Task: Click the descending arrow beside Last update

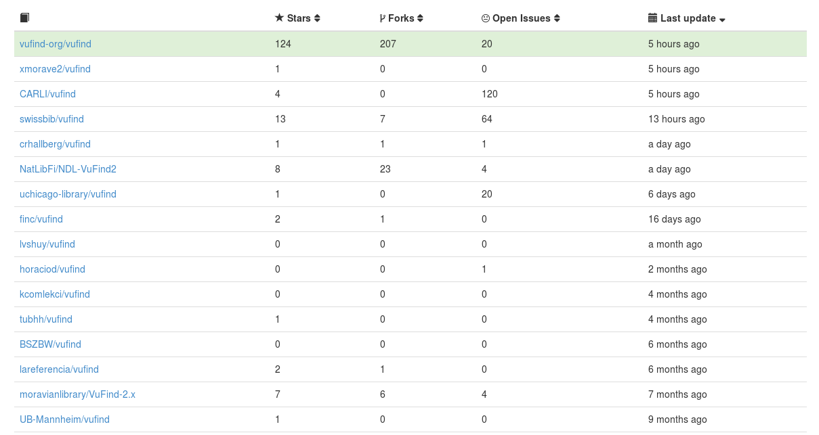Action: pyautogui.click(x=722, y=20)
